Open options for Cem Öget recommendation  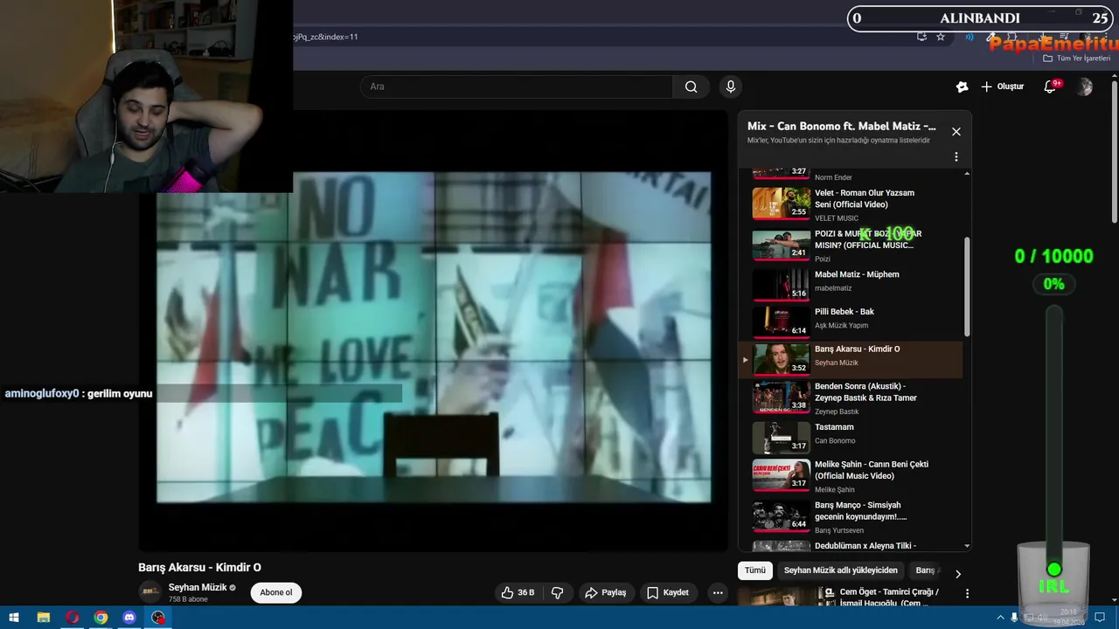[967, 593]
